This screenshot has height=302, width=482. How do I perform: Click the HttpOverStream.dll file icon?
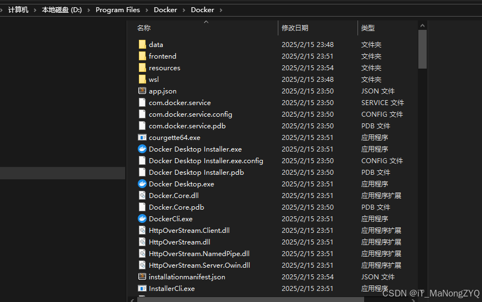[142, 242]
